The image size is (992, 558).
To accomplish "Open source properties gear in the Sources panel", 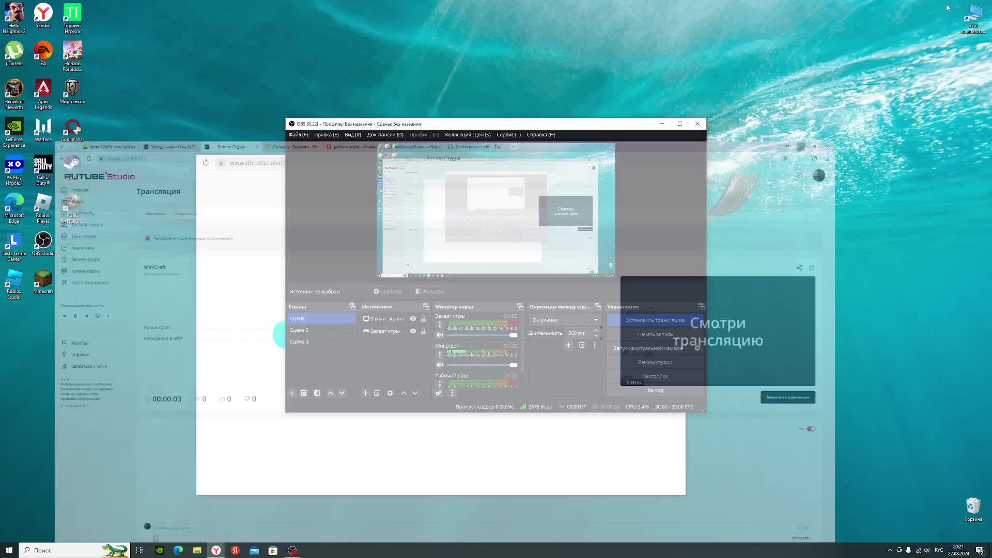I will [x=390, y=393].
